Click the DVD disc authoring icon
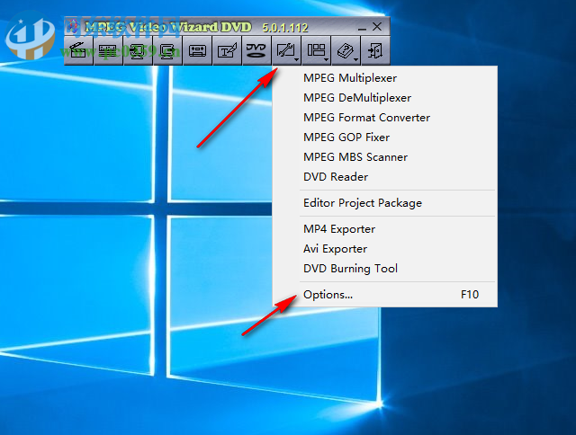The image size is (576, 435). click(x=256, y=50)
